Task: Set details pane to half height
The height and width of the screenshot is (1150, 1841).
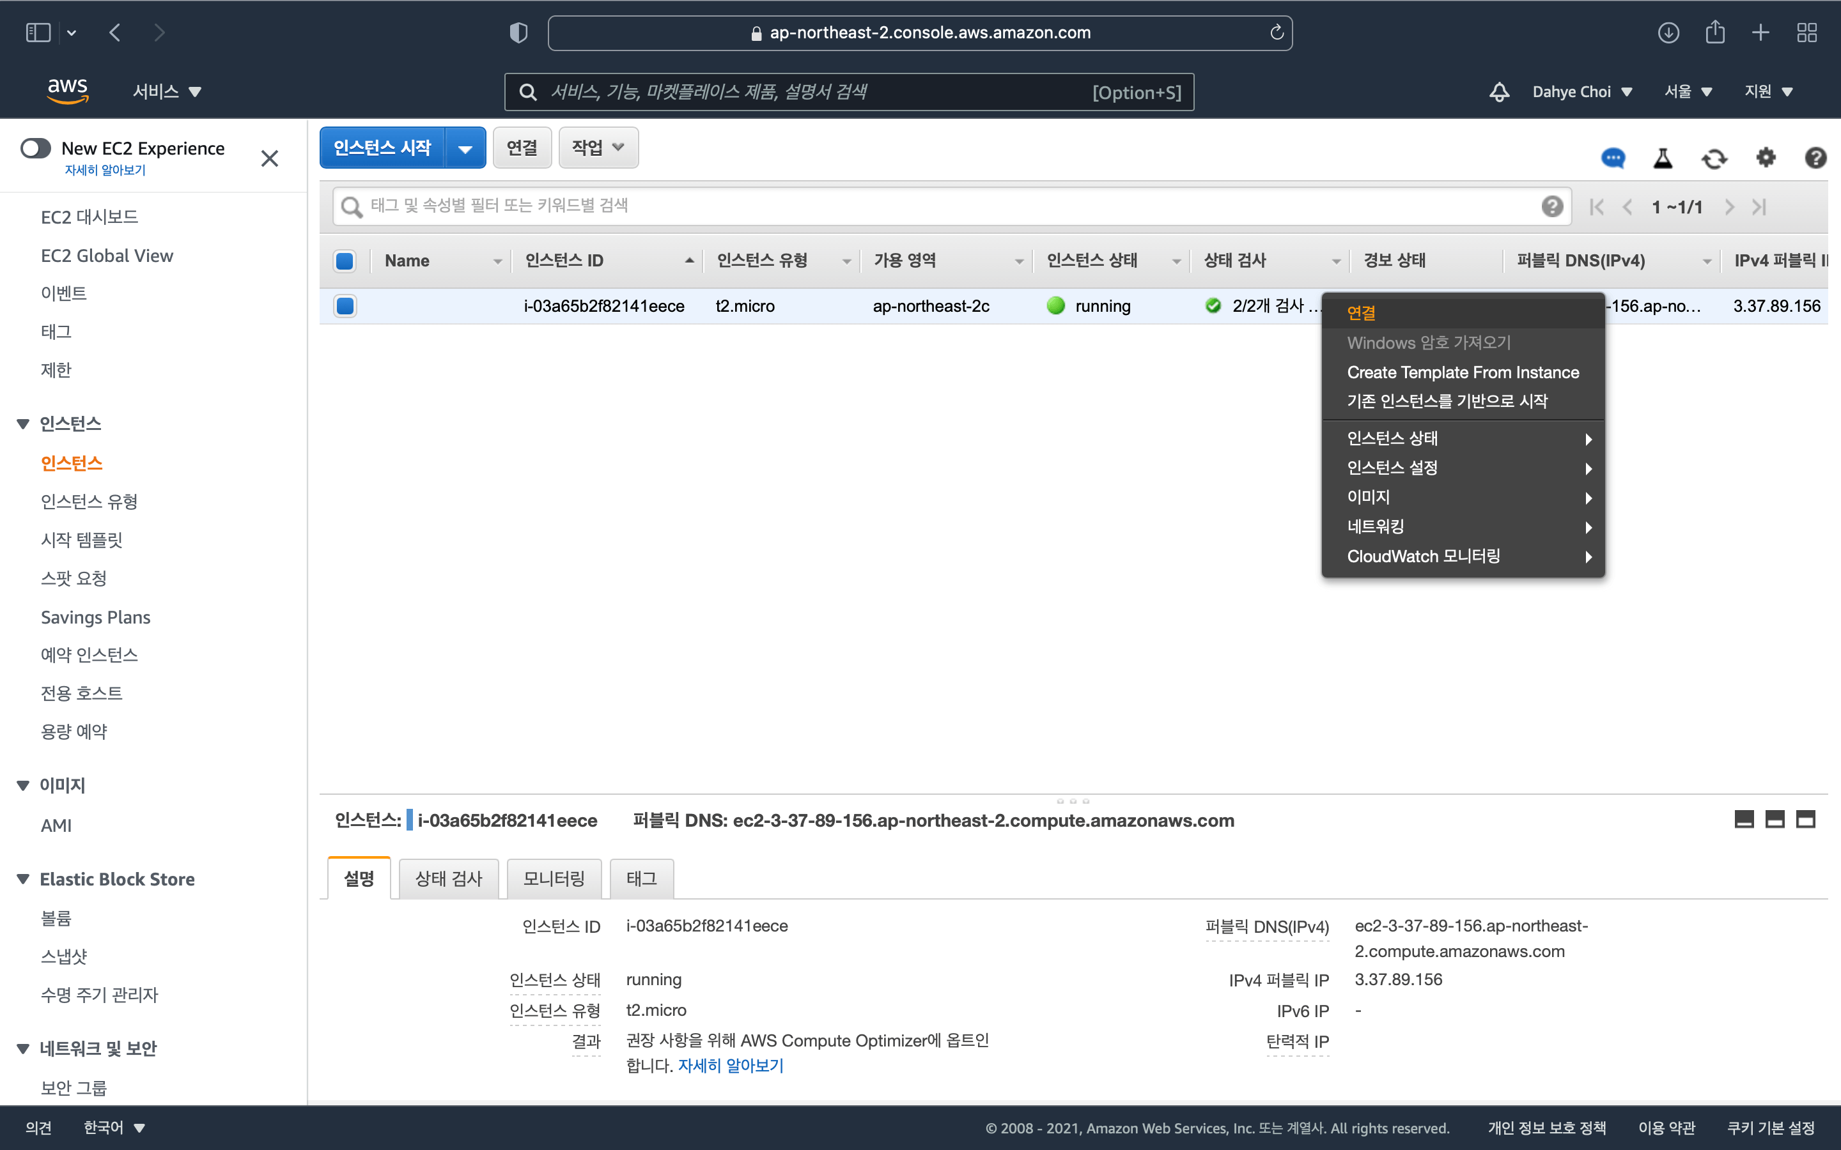Action: click(1774, 819)
